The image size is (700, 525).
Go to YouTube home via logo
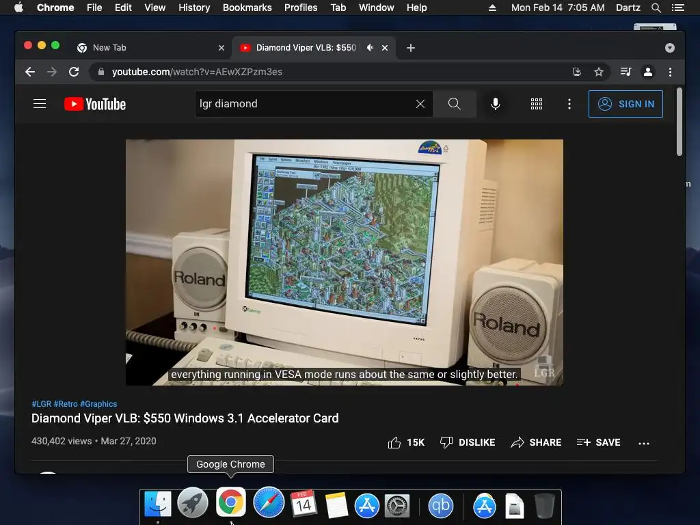click(95, 104)
